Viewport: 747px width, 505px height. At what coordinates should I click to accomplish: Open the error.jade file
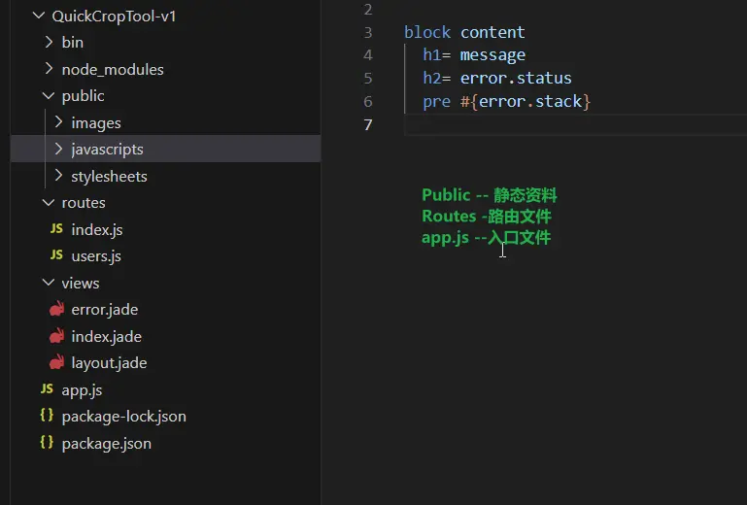pyautogui.click(x=105, y=310)
